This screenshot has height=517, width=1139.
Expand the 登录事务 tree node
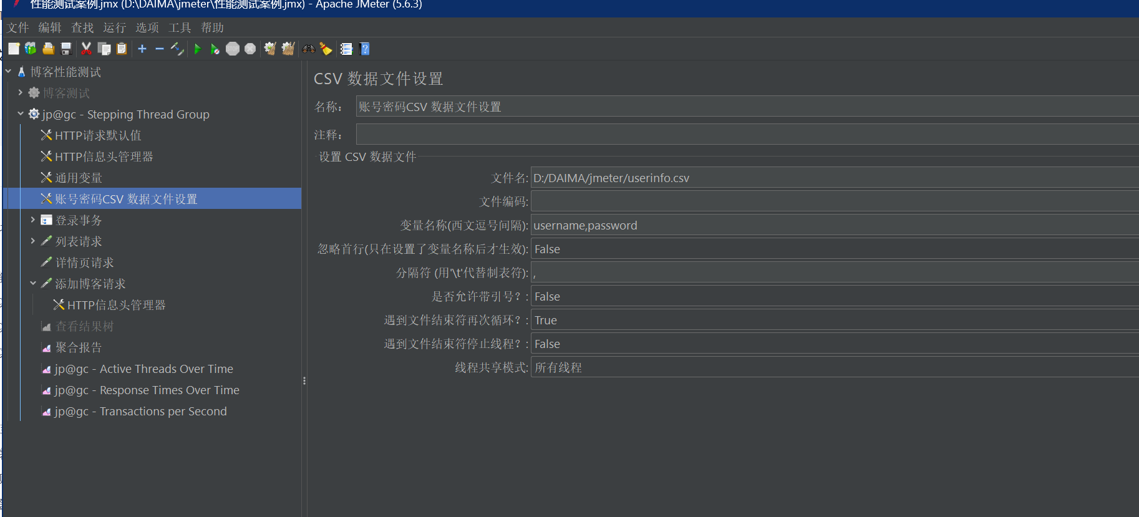click(33, 220)
